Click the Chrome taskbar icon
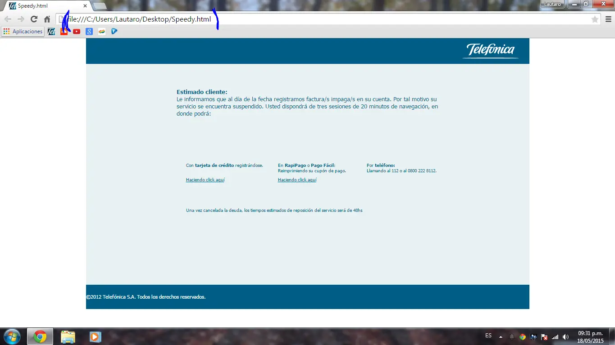 pos(40,336)
